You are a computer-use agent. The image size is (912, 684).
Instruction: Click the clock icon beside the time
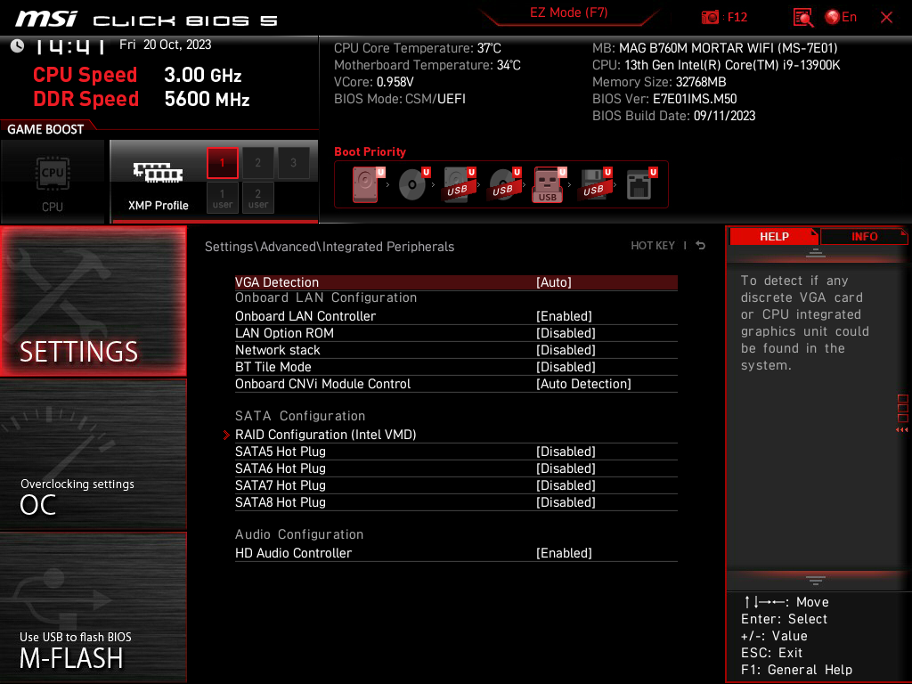(17, 45)
